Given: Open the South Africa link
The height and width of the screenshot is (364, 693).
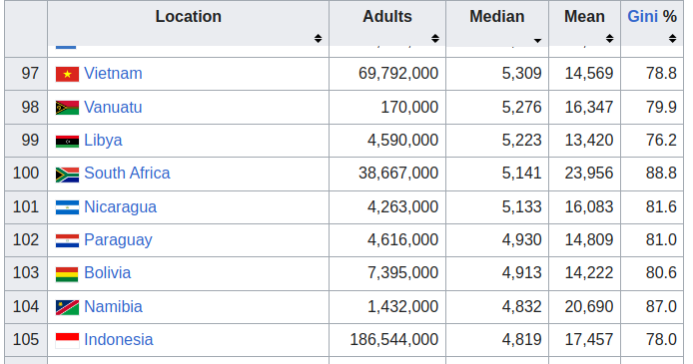Looking at the screenshot, I should 127,173.
